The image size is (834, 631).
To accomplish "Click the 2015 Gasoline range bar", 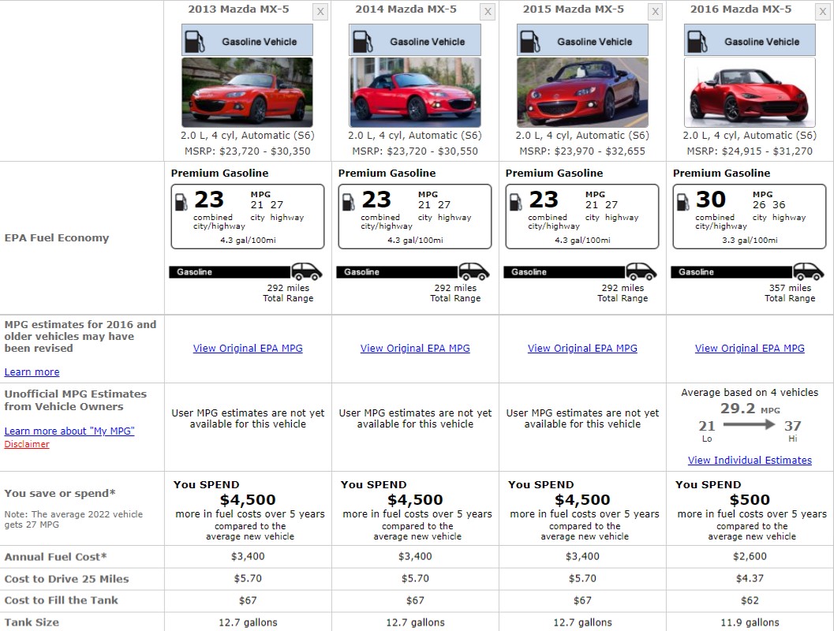I will [565, 271].
